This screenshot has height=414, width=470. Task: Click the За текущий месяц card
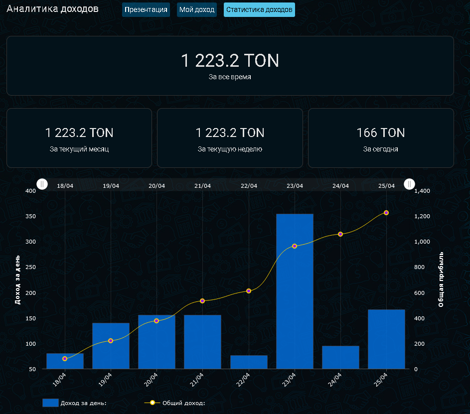(79, 138)
